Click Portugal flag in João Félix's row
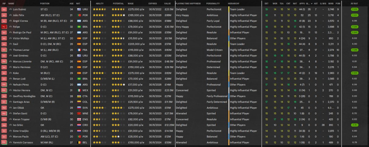This screenshot has height=147, width=369. [x=78, y=15]
